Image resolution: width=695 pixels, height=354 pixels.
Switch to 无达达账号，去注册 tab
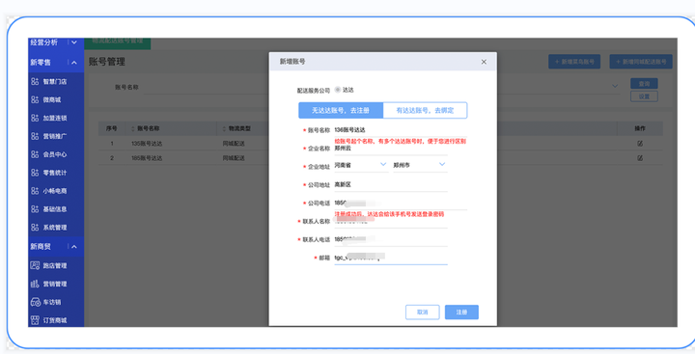[x=341, y=110]
